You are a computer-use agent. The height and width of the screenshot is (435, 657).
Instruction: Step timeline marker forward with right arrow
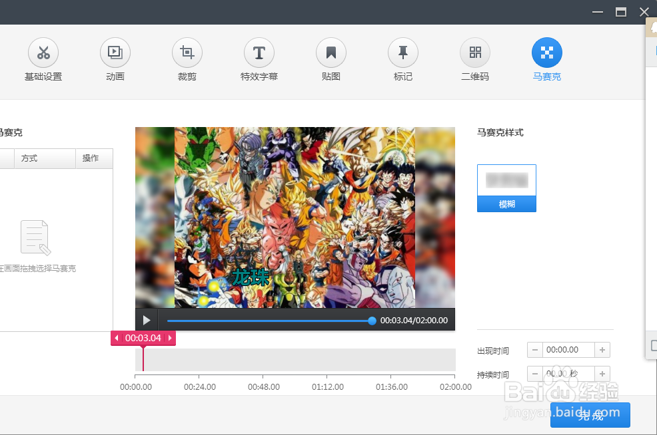[170, 338]
